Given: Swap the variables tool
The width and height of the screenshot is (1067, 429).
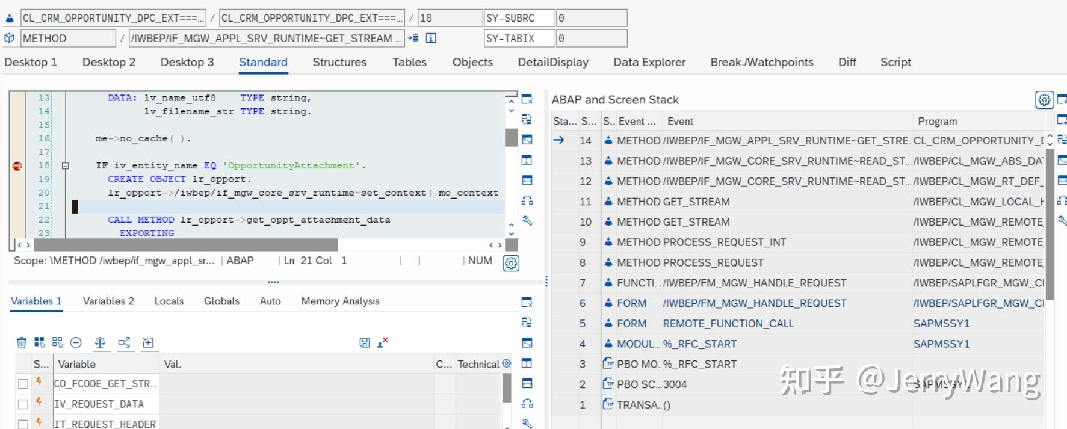Looking at the screenshot, I should pyautogui.click(x=527, y=323).
